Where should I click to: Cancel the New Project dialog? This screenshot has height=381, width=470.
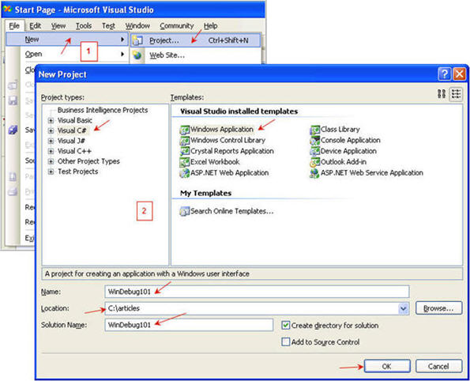(438, 366)
